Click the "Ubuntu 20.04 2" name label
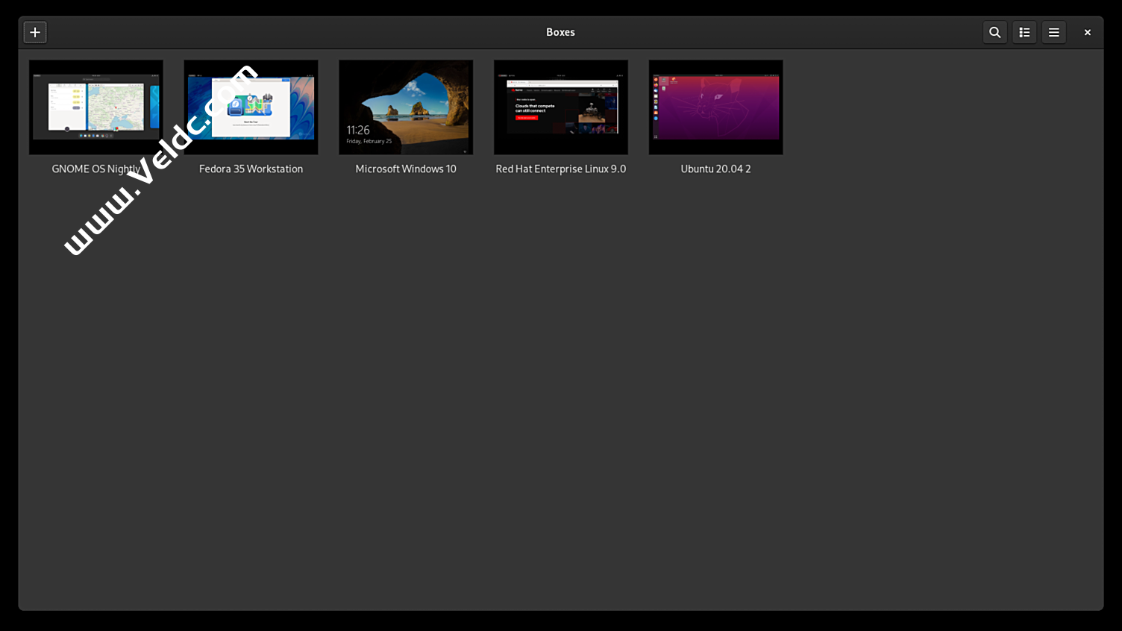The height and width of the screenshot is (631, 1122). (x=715, y=169)
